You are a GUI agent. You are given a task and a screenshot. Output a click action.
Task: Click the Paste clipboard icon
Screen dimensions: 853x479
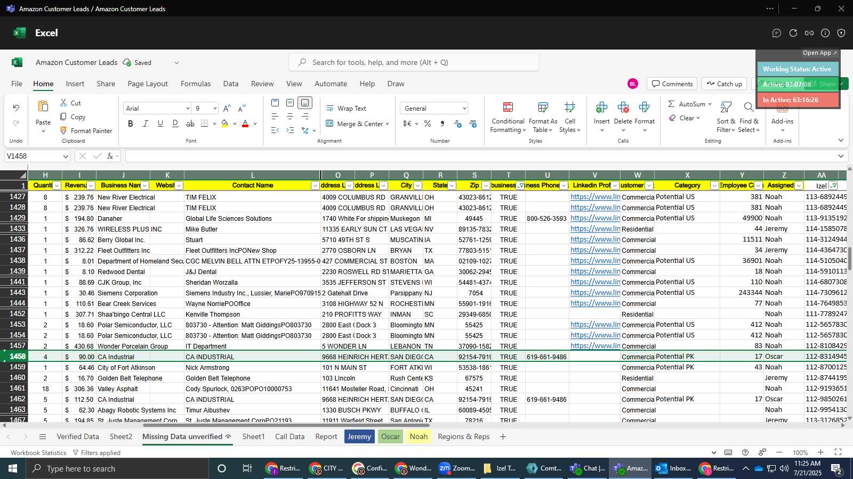(x=43, y=106)
